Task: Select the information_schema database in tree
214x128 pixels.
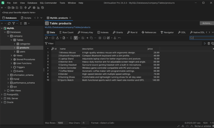Action: [x=23, y=75]
